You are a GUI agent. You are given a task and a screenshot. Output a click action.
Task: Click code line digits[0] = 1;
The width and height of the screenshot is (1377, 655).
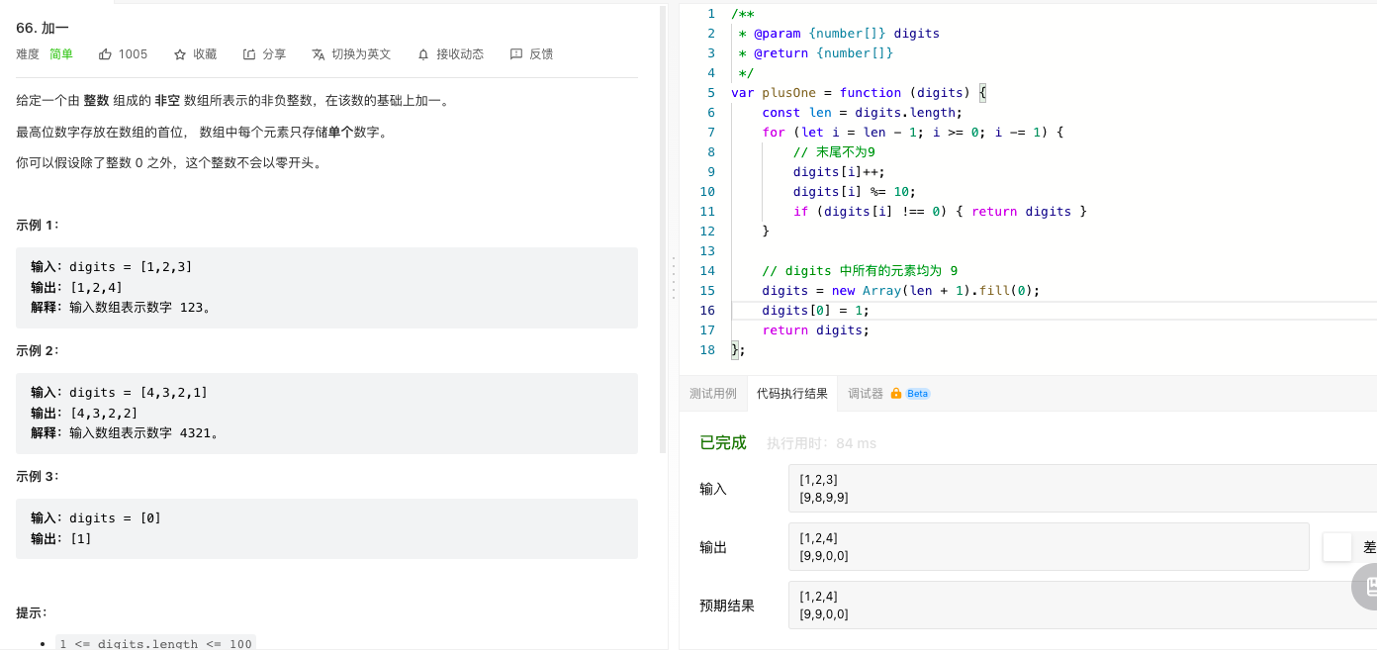(815, 311)
